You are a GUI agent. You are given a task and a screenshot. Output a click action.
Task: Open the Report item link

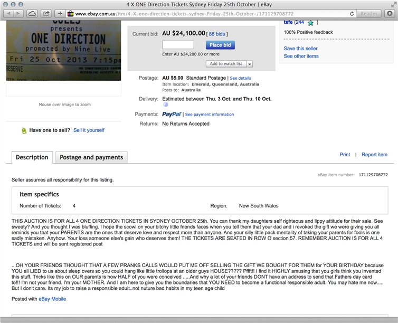374,155
